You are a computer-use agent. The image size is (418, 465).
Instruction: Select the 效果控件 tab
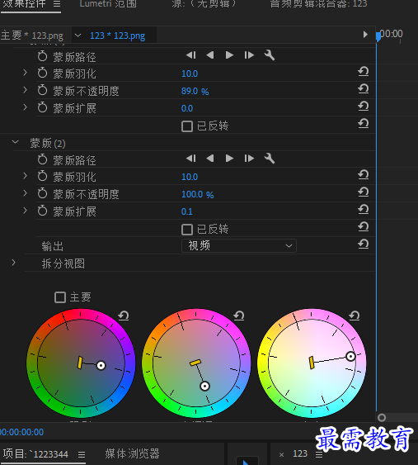coord(24,3)
